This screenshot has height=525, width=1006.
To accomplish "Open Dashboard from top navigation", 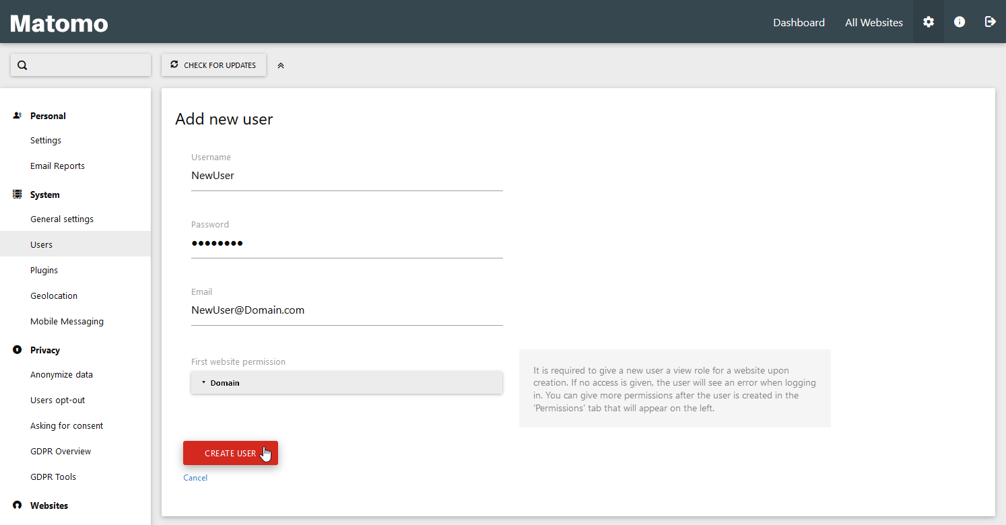I will pyautogui.click(x=799, y=22).
